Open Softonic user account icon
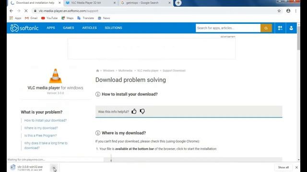Image resolution: width=307 pixels, height=172 pixels. [x=291, y=28]
